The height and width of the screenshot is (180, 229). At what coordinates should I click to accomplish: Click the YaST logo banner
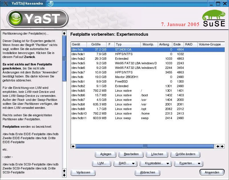click(38, 19)
